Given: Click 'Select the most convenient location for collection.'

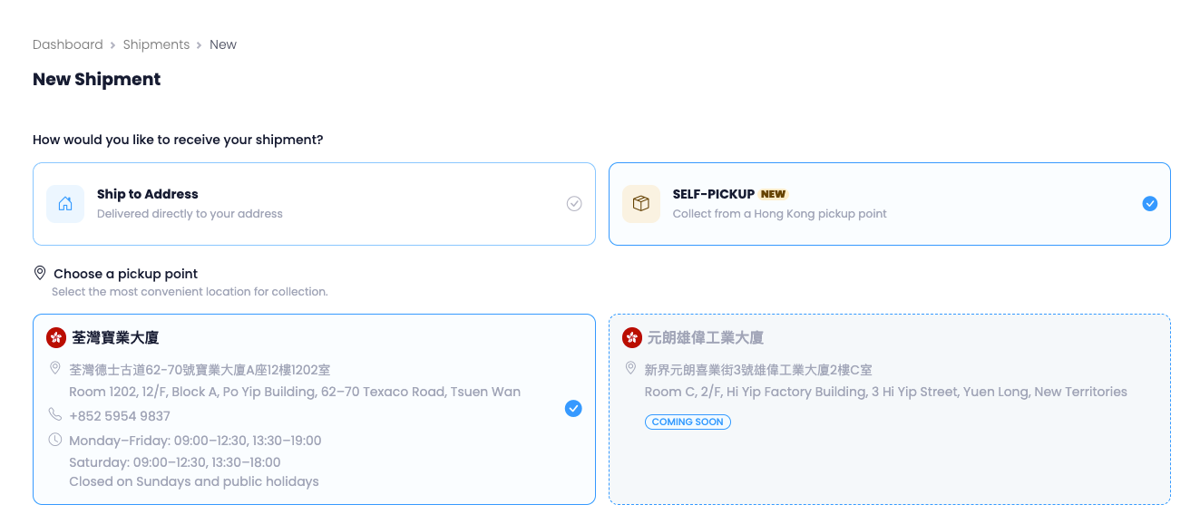Looking at the screenshot, I should click(190, 292).
